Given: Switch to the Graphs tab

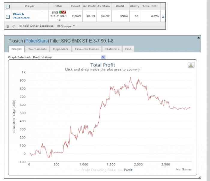Looking at the screenshot, I should [16, 49].
